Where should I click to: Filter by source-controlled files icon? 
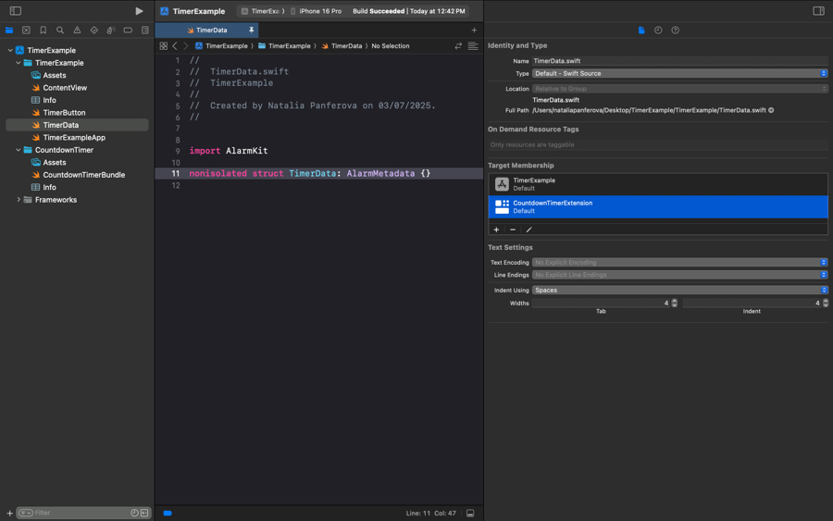tap(144, 513)
